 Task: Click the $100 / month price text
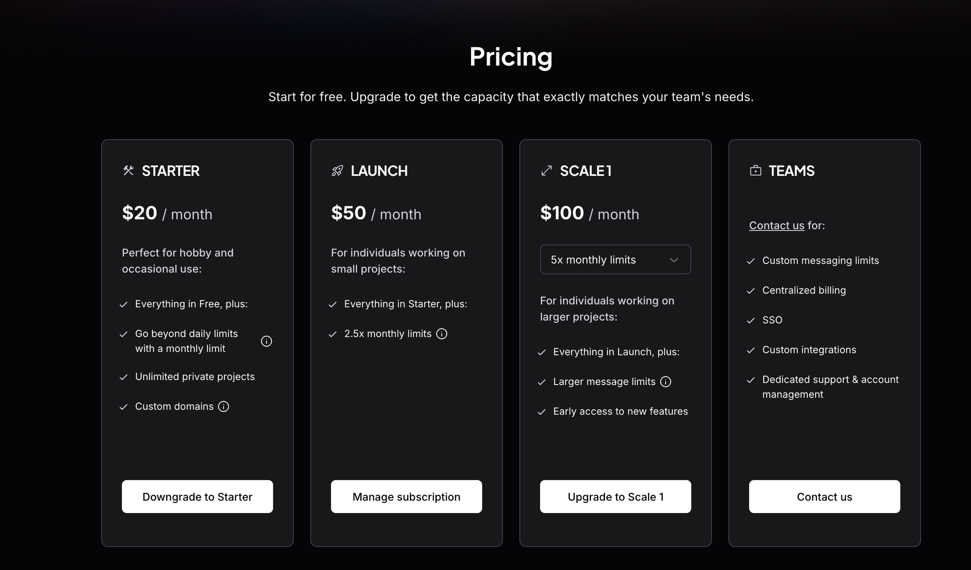[x=589, y=213]
